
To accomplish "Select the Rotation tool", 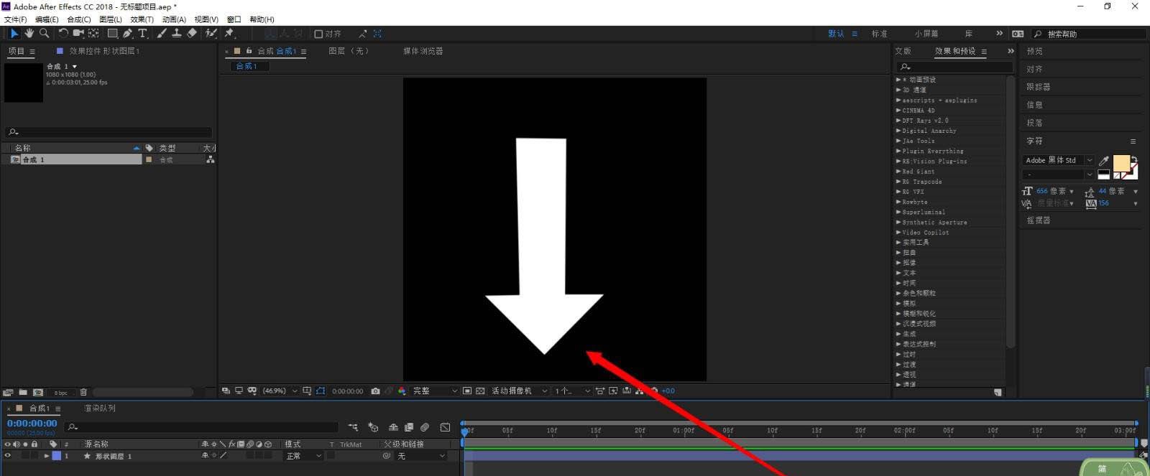I will (63, 33).
